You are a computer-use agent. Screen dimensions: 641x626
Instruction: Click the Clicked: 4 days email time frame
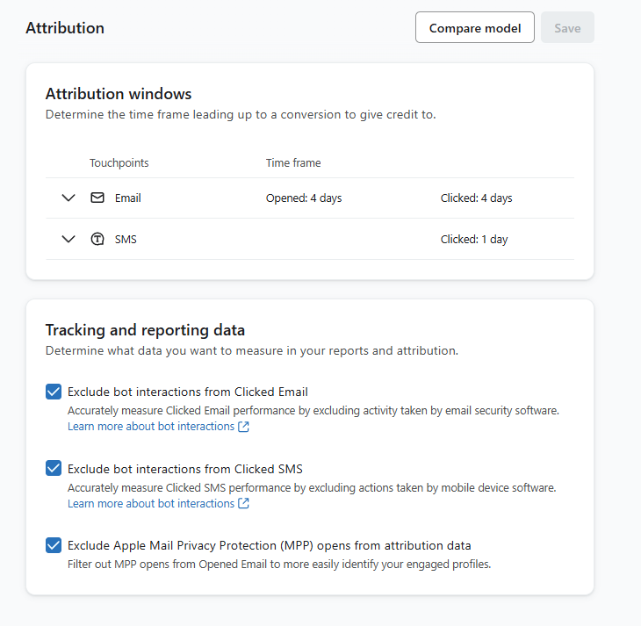click(x=476, y=198)
